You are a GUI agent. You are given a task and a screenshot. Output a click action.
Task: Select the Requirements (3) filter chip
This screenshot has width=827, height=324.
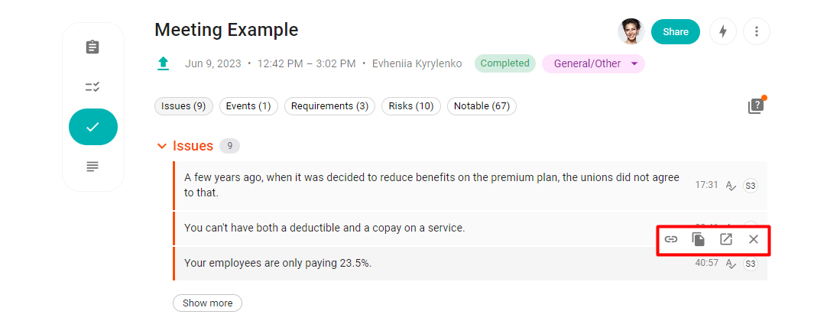point(329,106)
